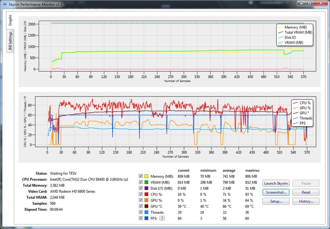Click the Reset button
The height and width of the screenshot is (229, 330).
[x=306, y=192]
